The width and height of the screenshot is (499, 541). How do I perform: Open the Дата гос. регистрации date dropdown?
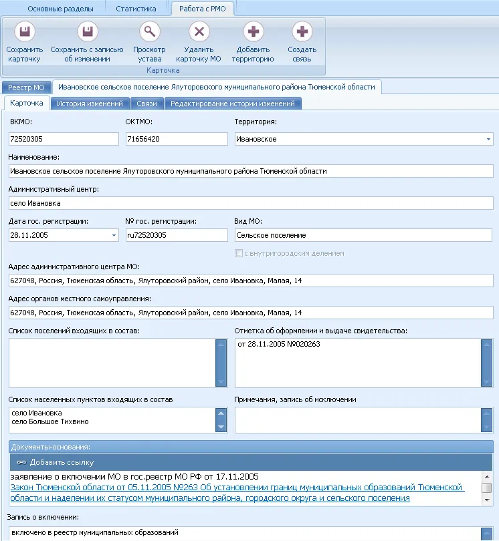(114, 235)
